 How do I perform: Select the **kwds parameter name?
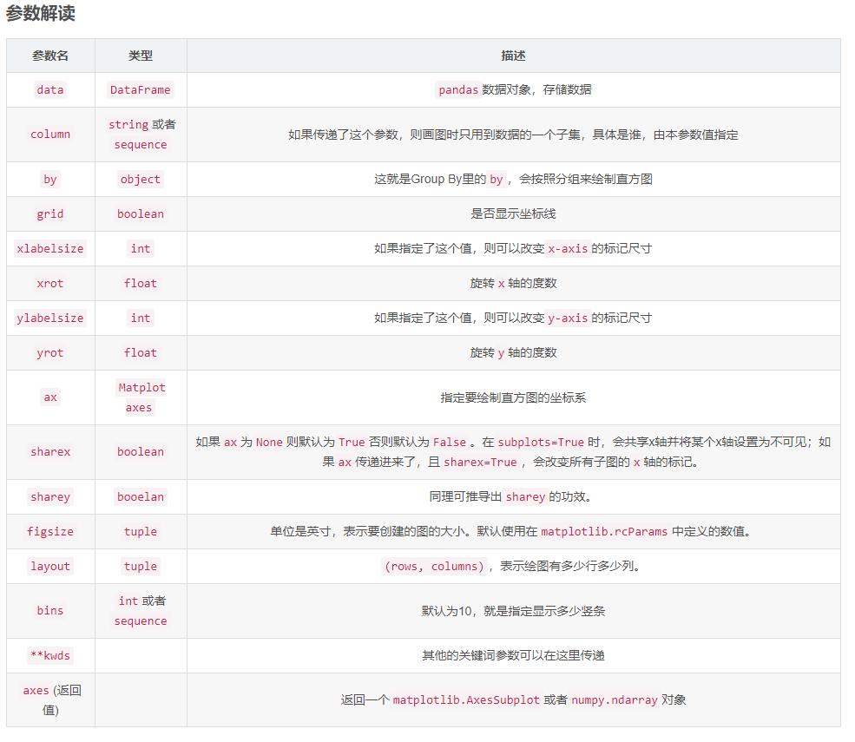(x=49, y=655)
